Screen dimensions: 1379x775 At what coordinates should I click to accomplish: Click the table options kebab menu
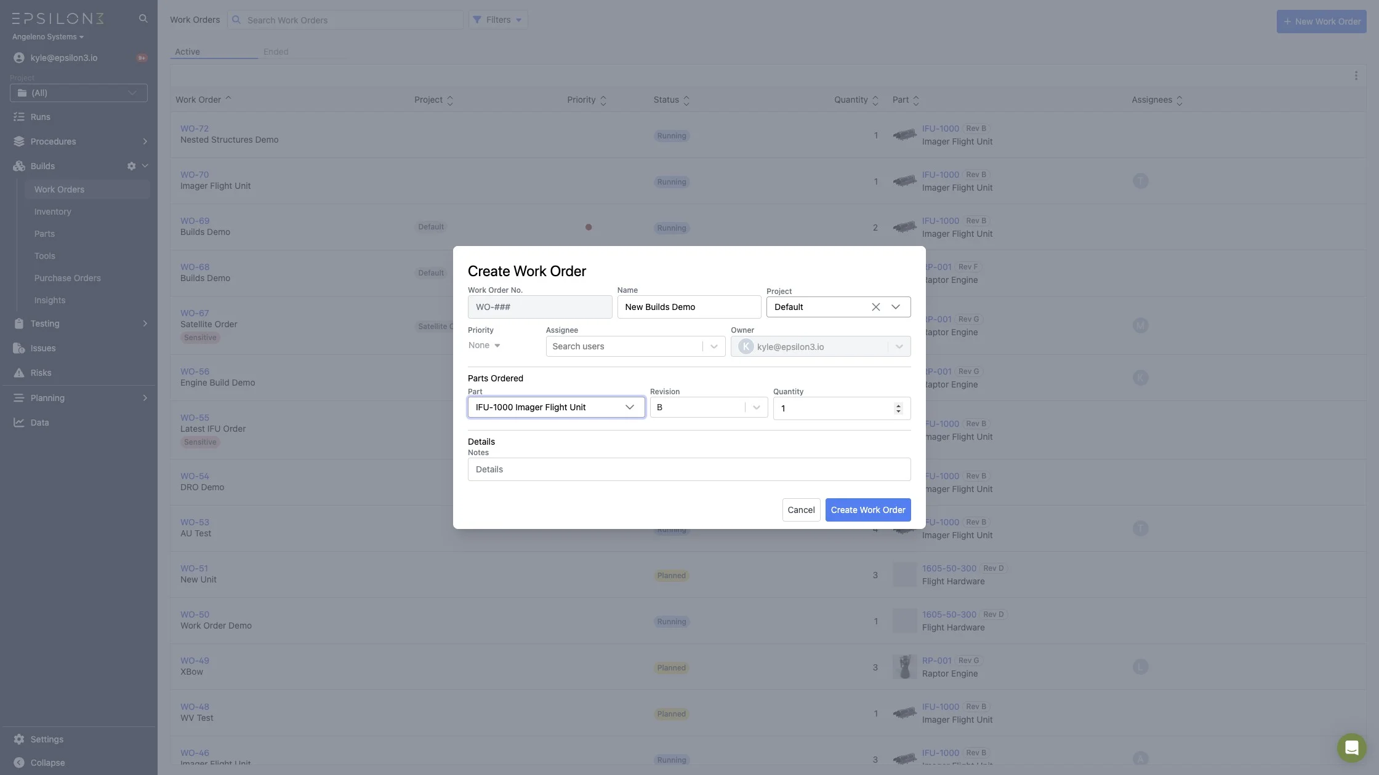pos(1356,76)
